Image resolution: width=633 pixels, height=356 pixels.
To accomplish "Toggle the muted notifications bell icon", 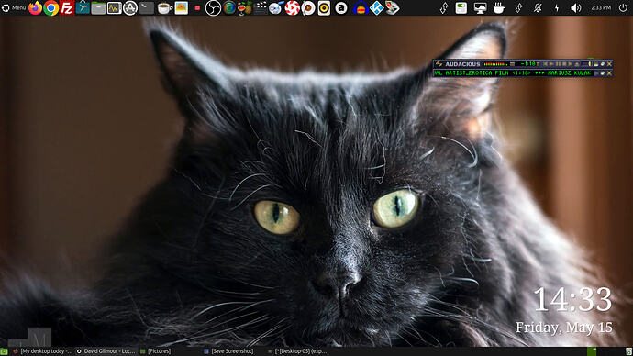I will point(538,7).
